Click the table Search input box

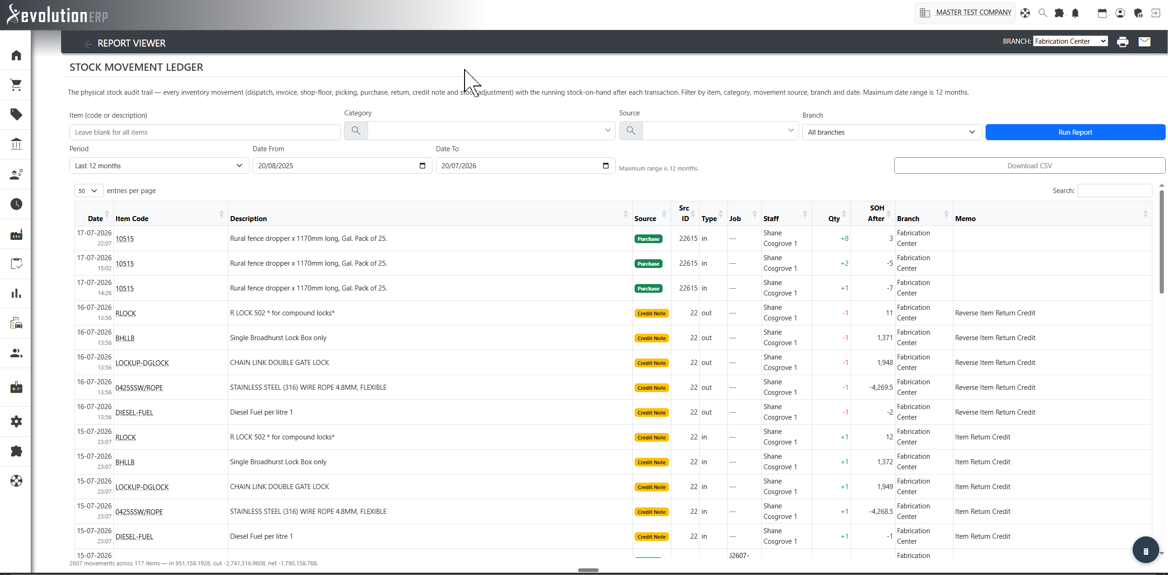tap(1115, 191)
